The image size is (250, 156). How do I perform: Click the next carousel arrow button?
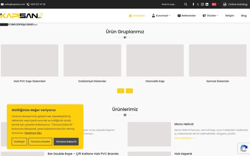tap(129, 91)
